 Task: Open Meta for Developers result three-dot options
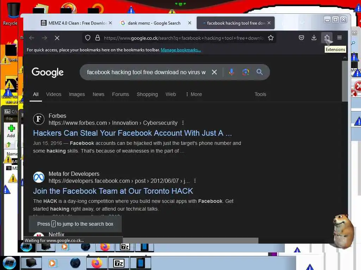[195, 181]
